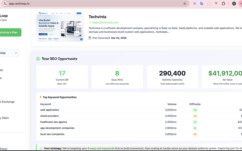This screenshot has height=151, width=242.
Task: Open the Link Exchange sidebar item
Action: click(7, 102)
